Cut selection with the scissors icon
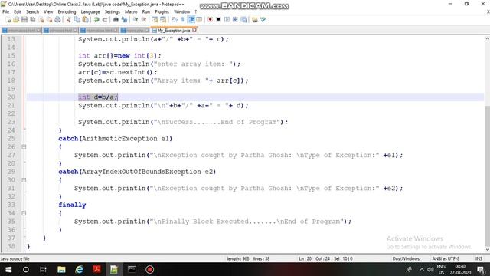The width and height of the screenshot is (490, 276). (x=68, y=20)
